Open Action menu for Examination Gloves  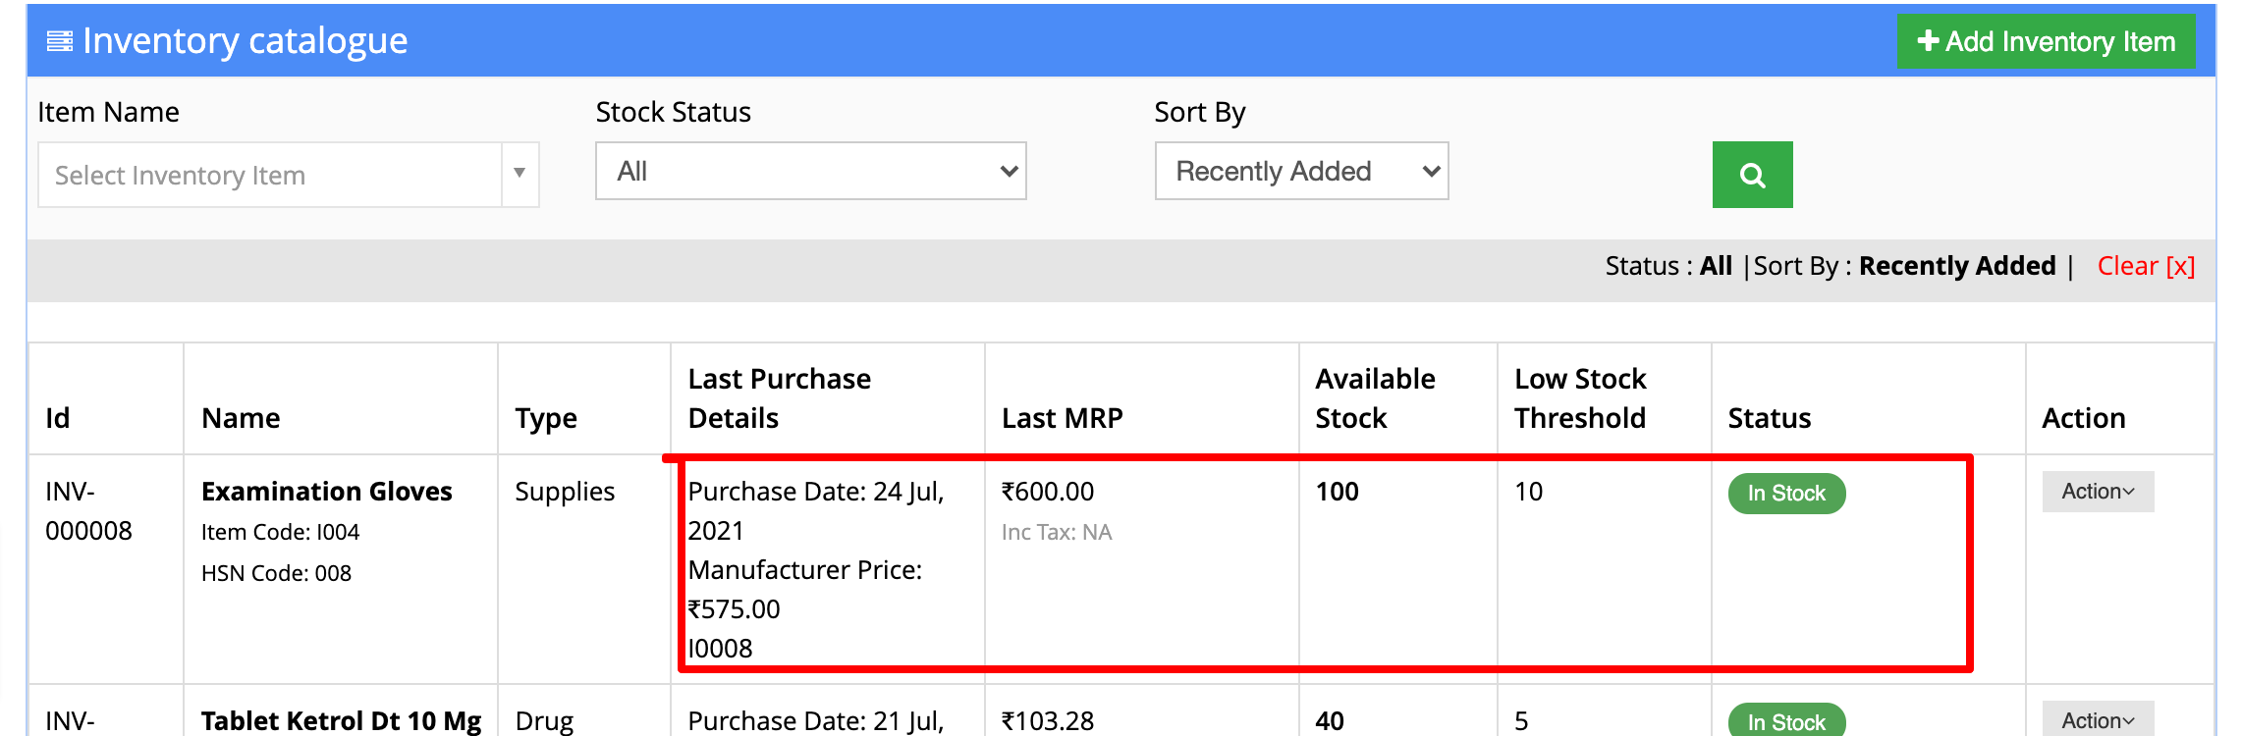coord(2098,492)
